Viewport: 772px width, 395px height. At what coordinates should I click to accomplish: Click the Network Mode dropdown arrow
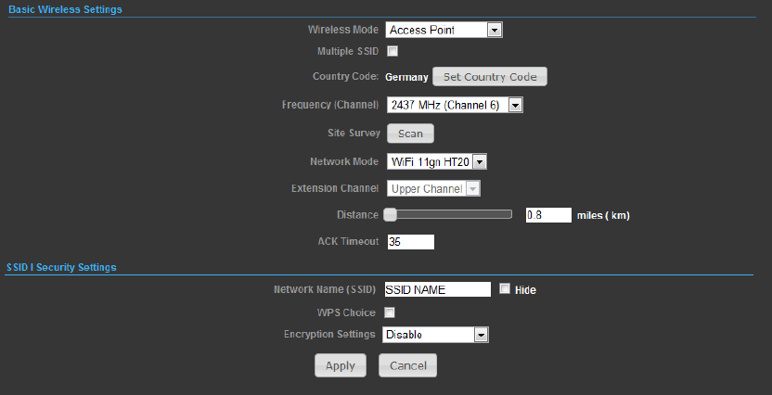tap(480, 162)
